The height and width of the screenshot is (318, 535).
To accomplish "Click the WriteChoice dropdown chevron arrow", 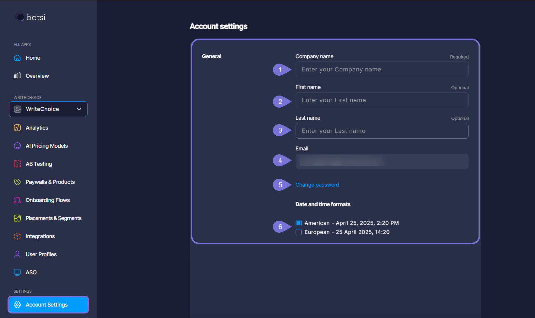I will point(79,109).
